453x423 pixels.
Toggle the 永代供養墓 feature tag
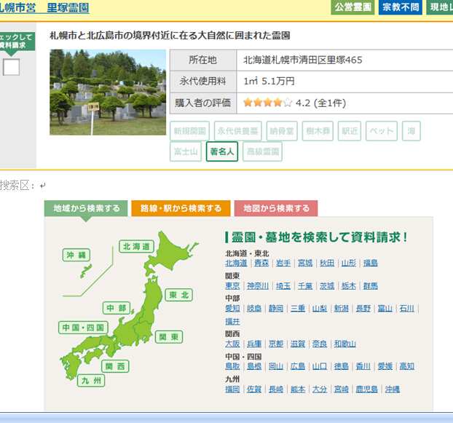coord(237,131)
